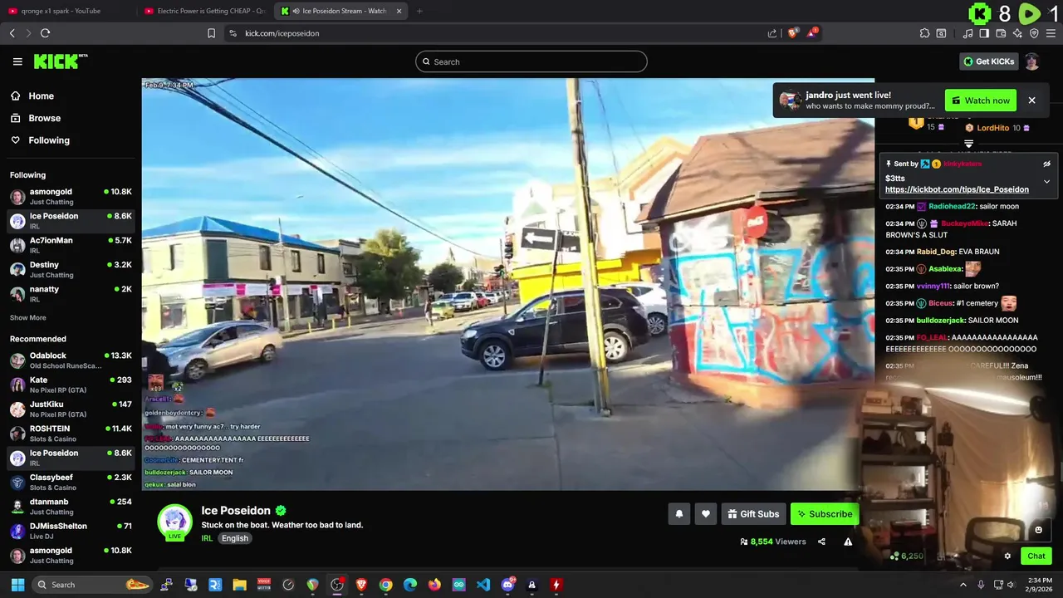Click Radiohead22 username in chat
This screenshot has width=1063, height=598.
tap(952, 206)
